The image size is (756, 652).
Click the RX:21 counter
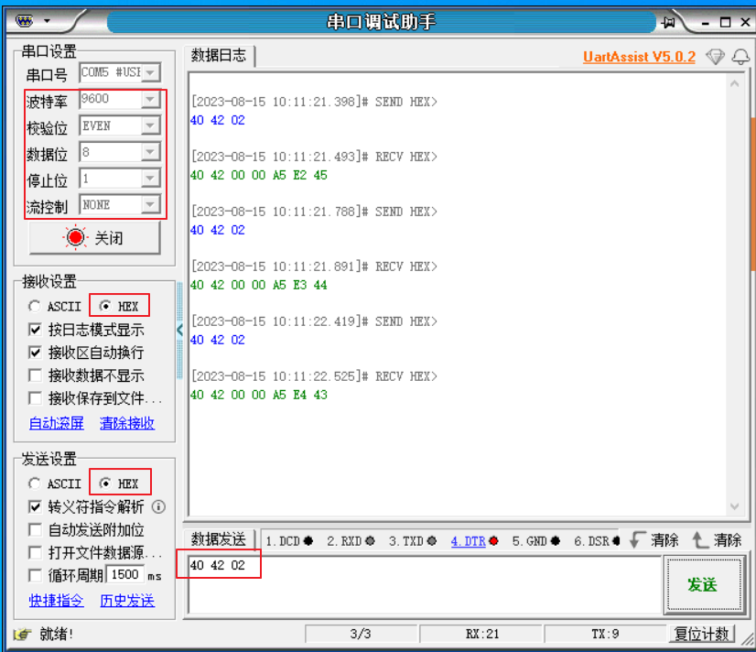click(x=482, y=634)
